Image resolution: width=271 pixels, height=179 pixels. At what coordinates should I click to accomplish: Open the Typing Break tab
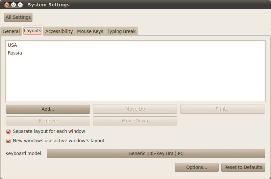pyautogui.click(x=122, y=31)
